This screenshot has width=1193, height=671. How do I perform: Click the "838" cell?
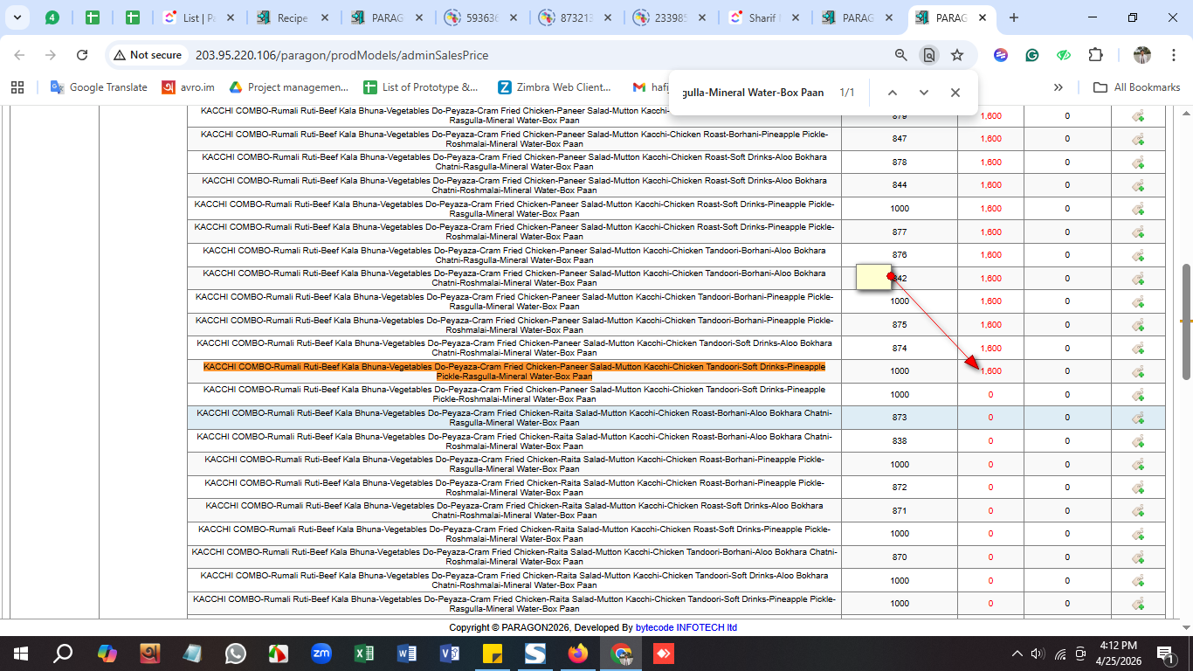(x=900, y=441)
